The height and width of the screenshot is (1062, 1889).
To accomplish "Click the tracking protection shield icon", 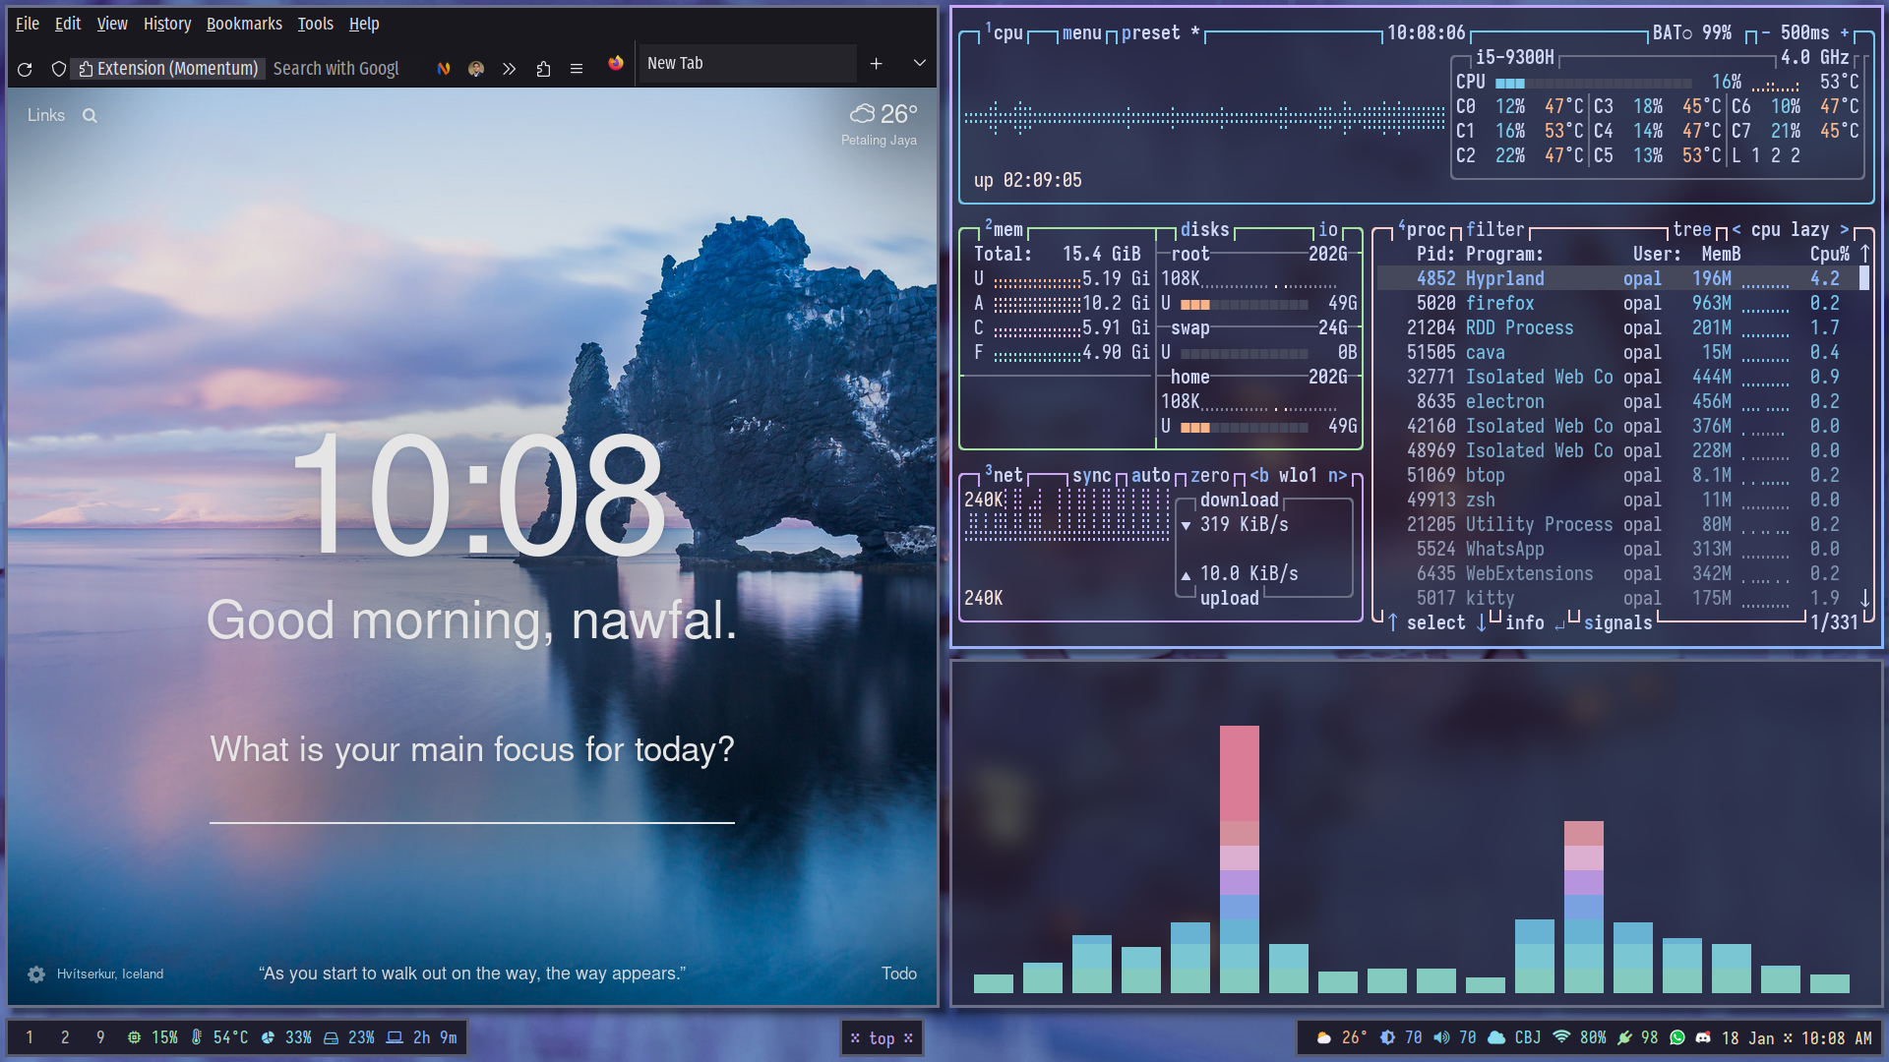I will (x=59, y=69).
